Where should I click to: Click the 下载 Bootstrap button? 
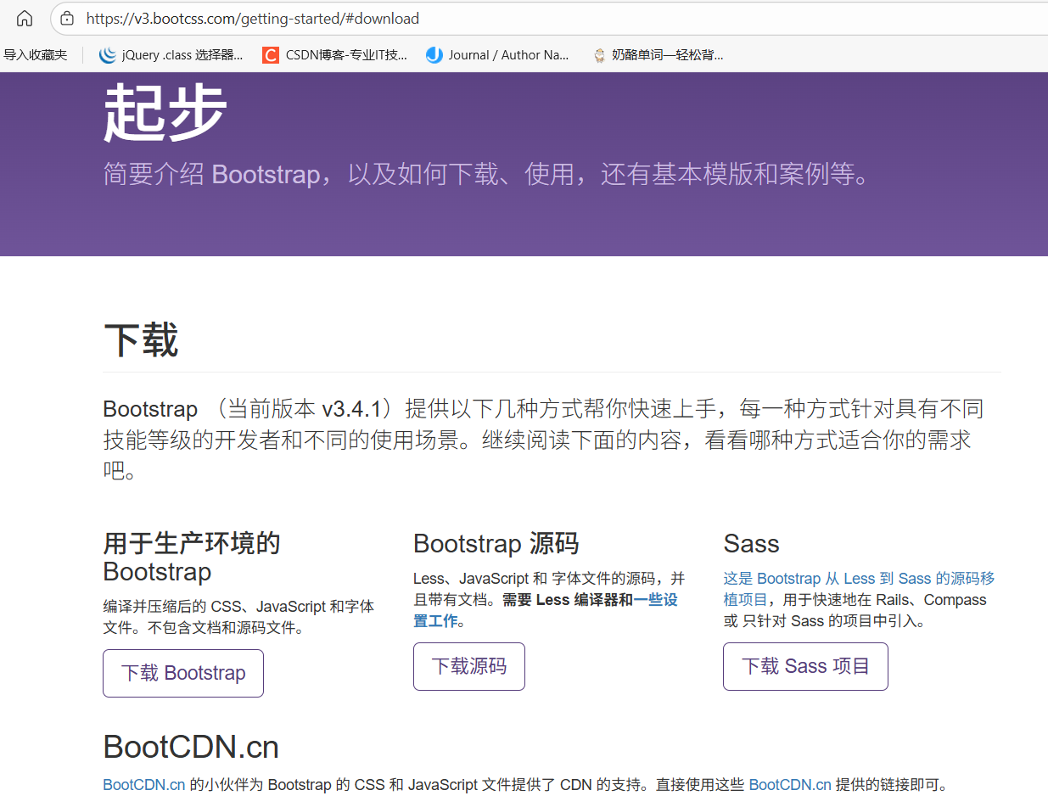[183, 673]
